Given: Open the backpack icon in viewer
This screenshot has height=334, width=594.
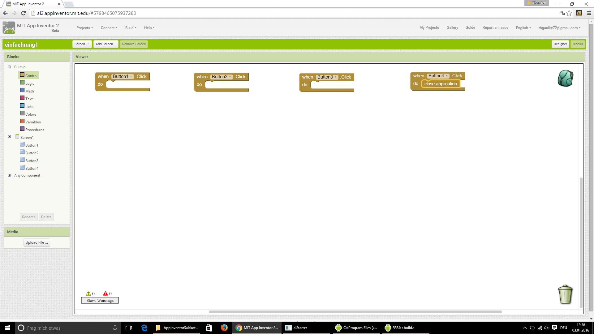Looking at the screenshot, I should coord(565,78).
